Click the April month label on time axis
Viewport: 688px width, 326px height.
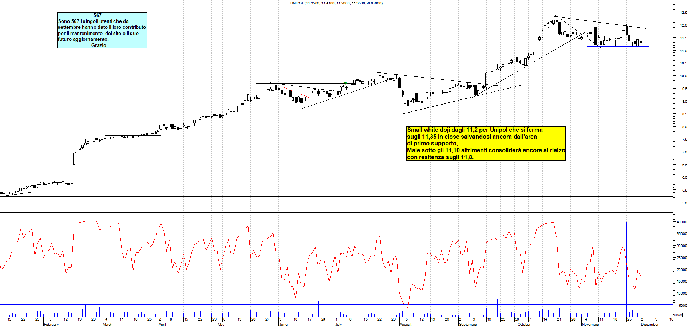click(162, 324)
